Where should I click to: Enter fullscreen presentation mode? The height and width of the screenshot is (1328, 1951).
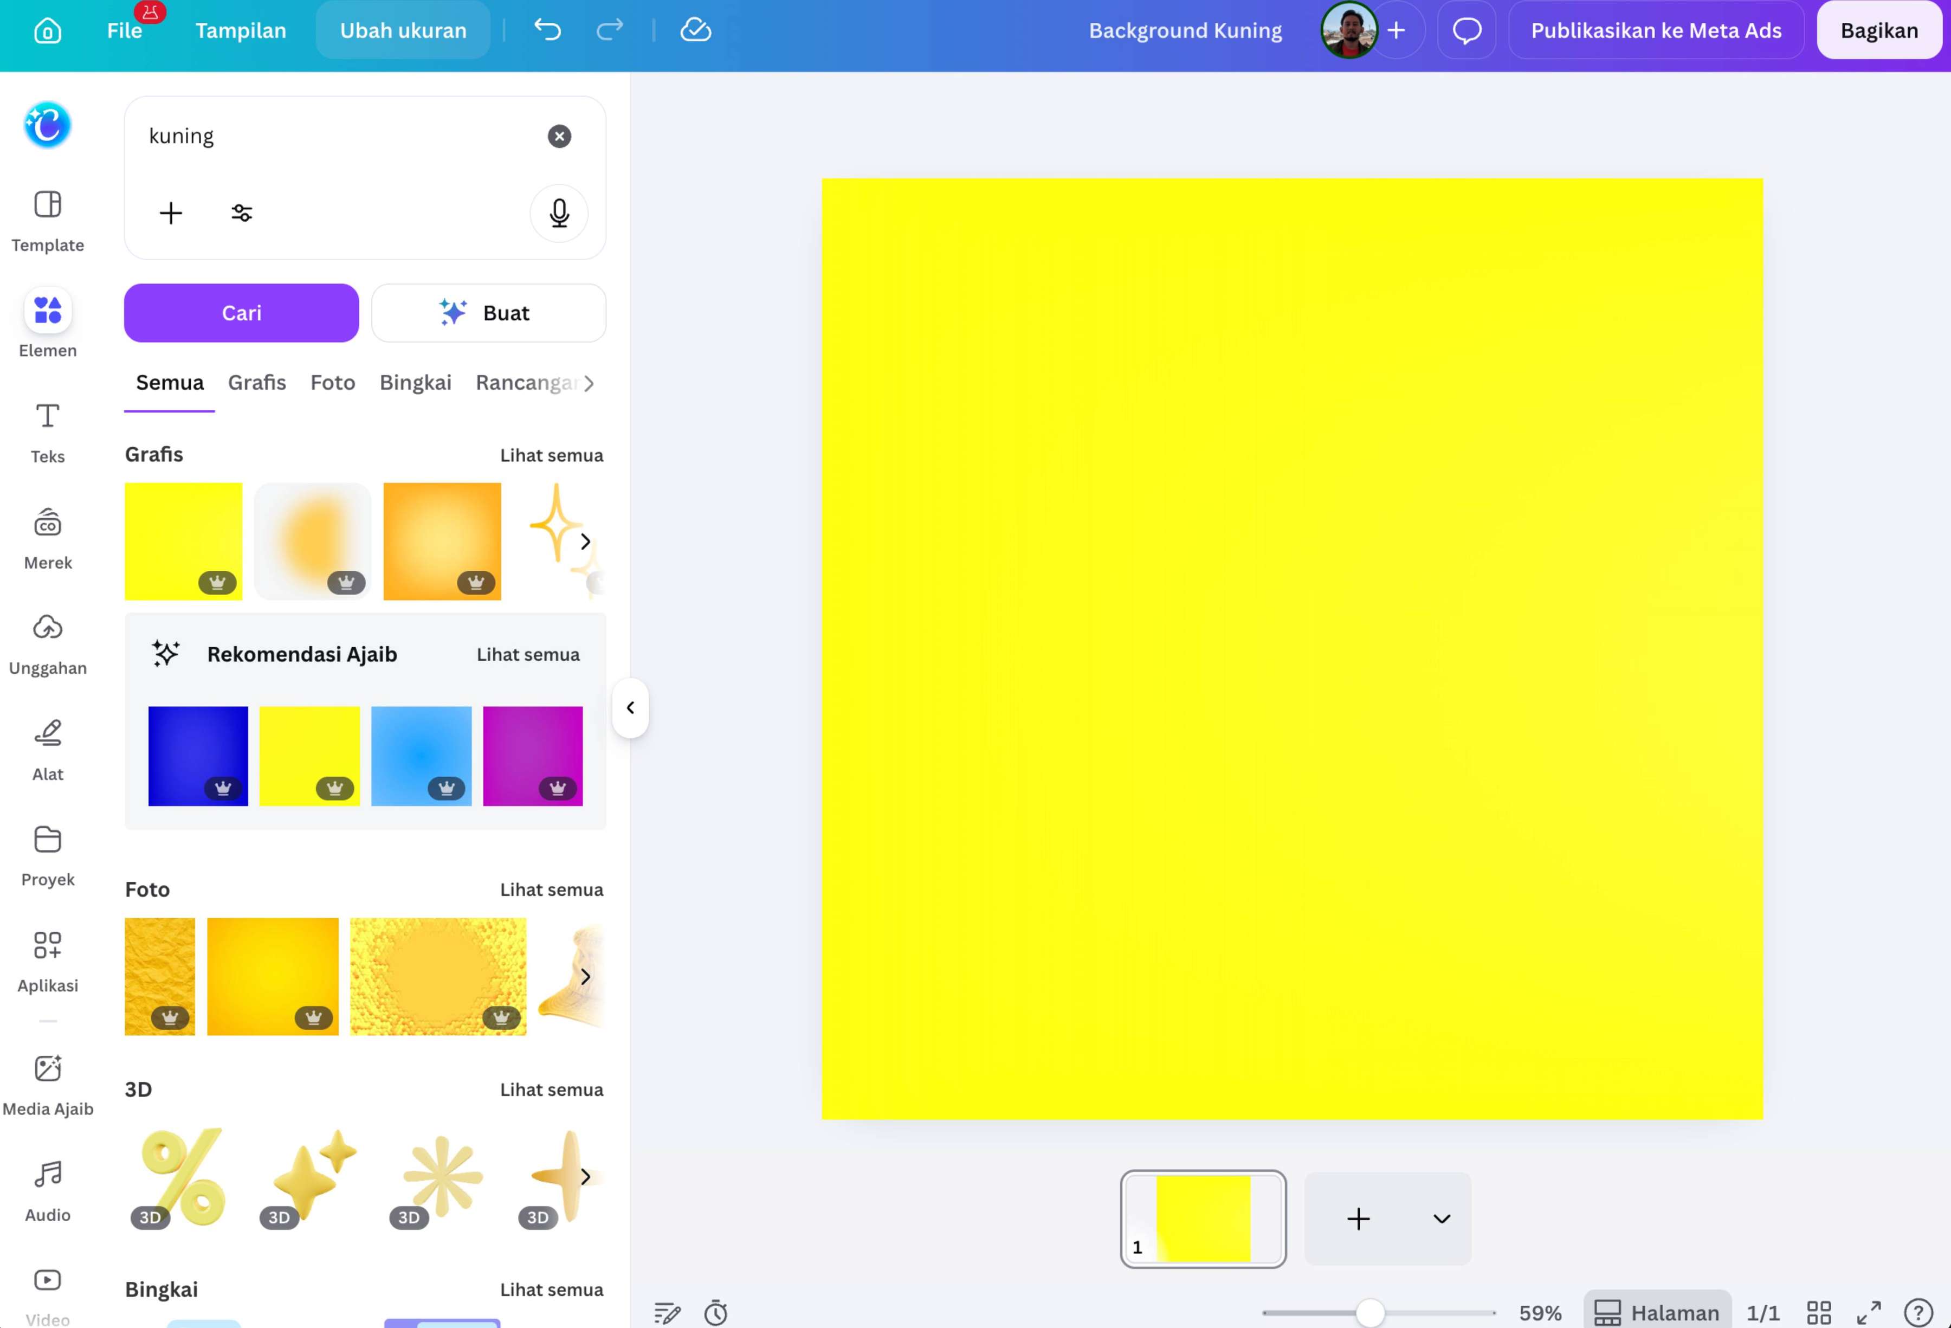tap(1869, 1312)
